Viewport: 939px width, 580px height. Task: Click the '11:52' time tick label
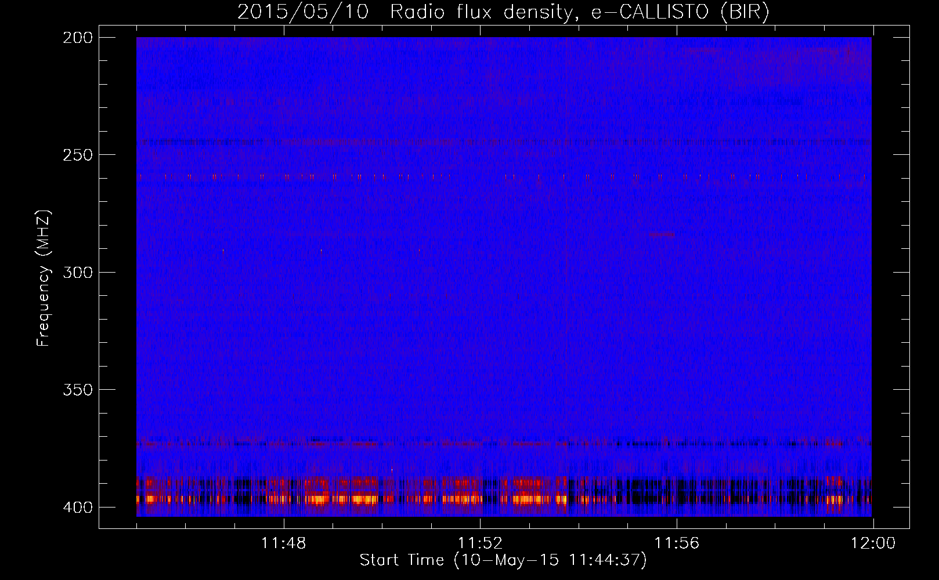click(x=480, y=543)
